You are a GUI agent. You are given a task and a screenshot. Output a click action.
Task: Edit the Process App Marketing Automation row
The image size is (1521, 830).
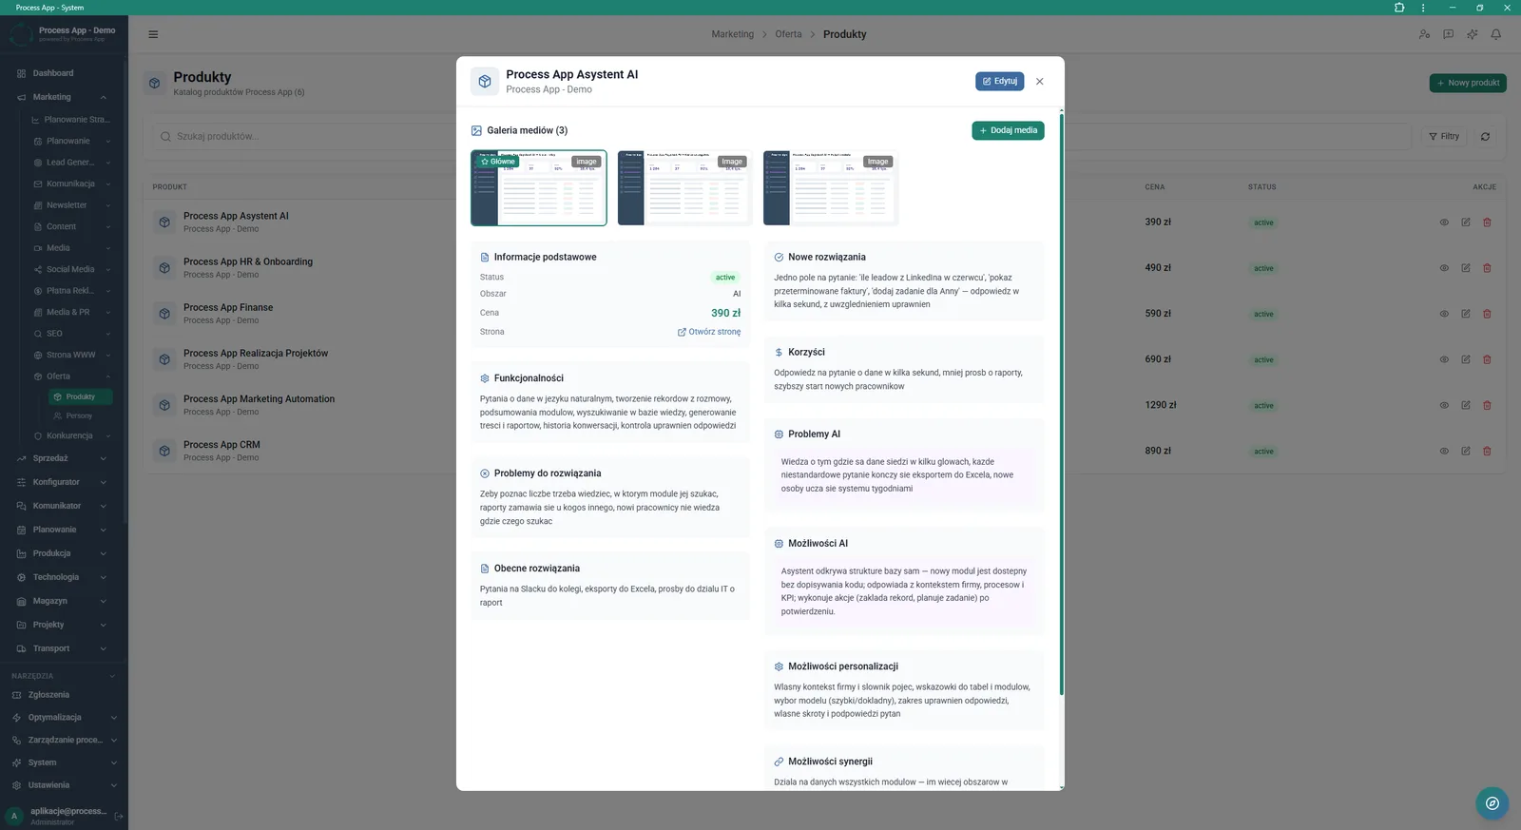(x=1466, y=405)
